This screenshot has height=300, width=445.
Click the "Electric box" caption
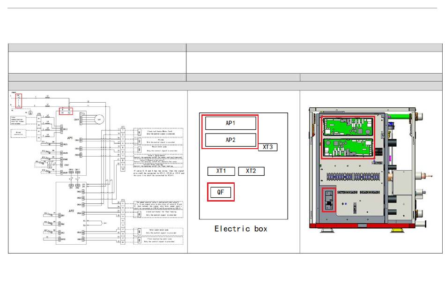click(241, 229)
